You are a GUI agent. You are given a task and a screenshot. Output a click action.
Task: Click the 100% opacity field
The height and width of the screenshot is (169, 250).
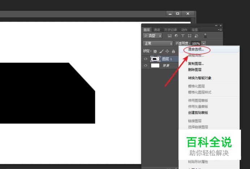pos(196,44)
